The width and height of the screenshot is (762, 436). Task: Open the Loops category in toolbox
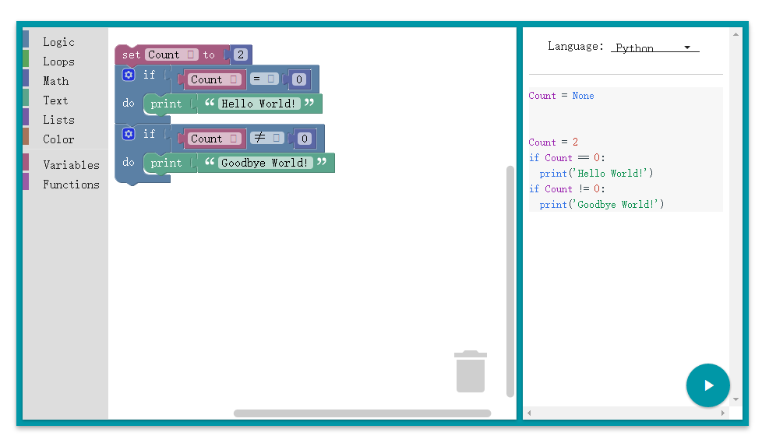point(58,62)
